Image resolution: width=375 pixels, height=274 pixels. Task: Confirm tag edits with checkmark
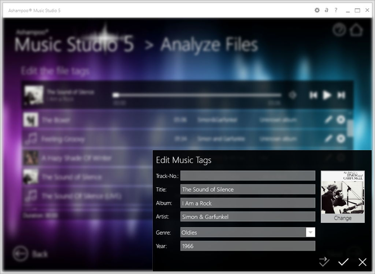coord(343,262)
